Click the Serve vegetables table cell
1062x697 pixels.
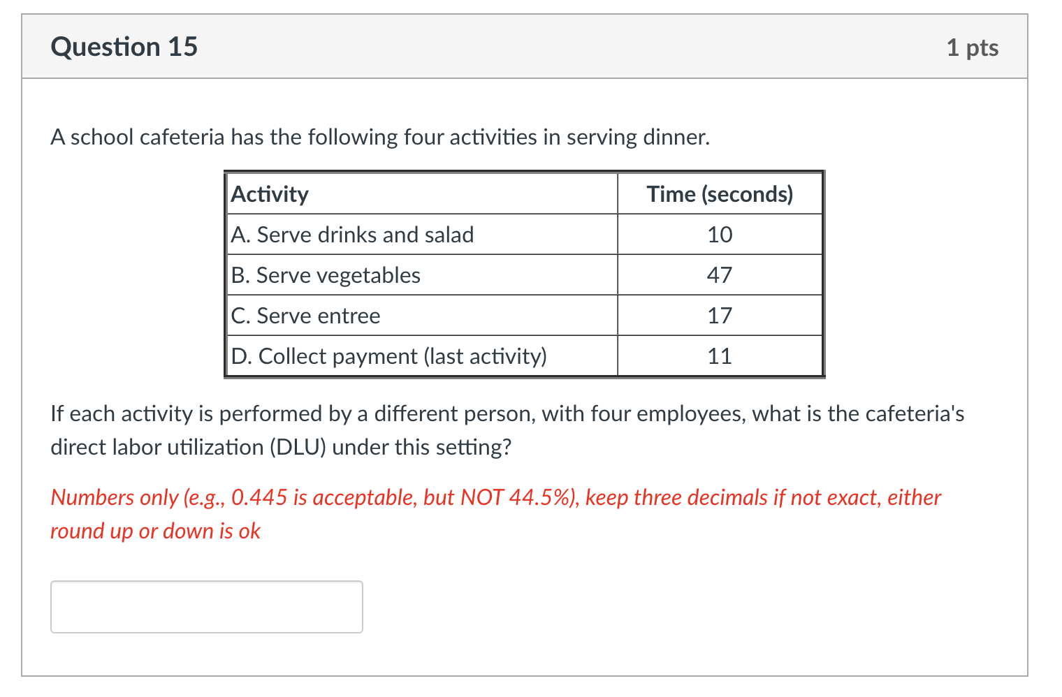[326, 274]
